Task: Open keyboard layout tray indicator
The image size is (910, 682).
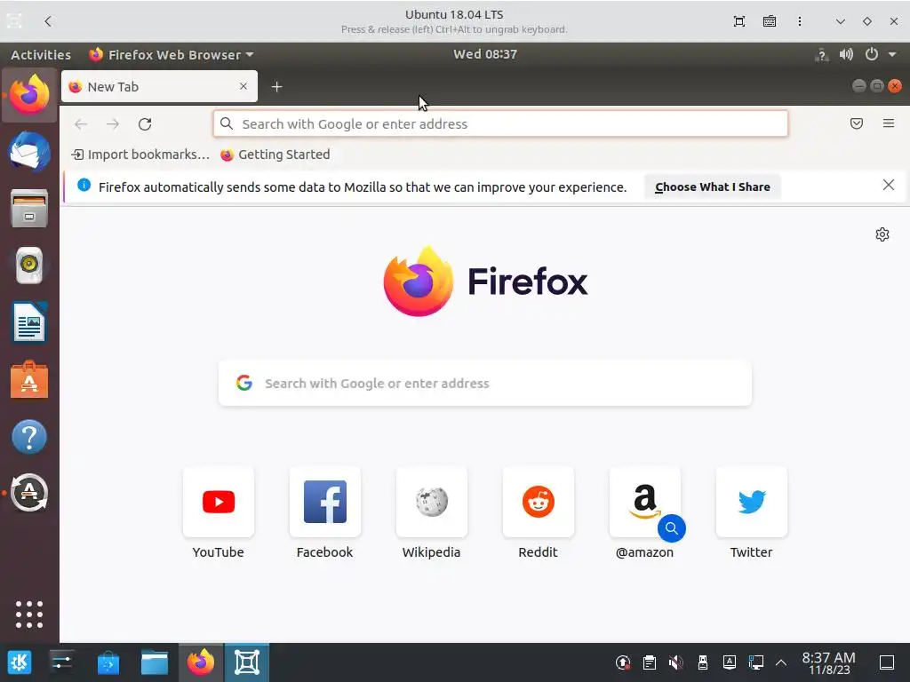Action: point(729,662)
